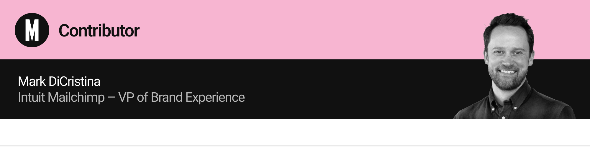Click the first name Mark
Image resolution: width=590 pixels, height=167 pixels.
[x=32, y=81]
